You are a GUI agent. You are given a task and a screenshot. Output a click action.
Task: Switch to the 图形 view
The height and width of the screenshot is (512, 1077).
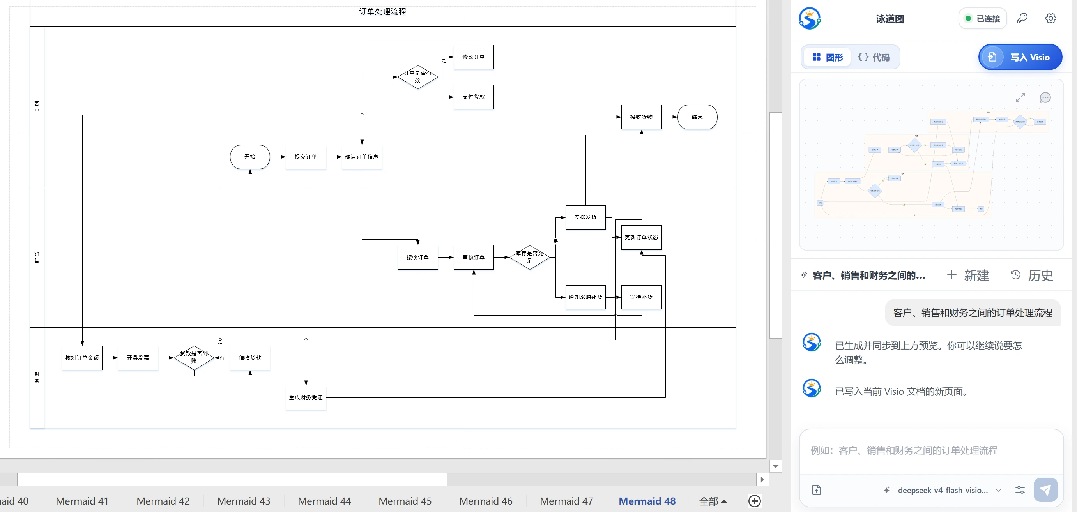coord(828,57)
